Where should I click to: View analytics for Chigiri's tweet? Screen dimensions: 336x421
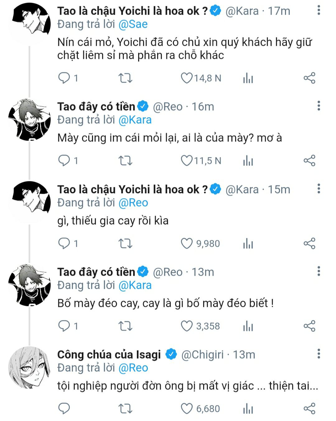pyautogui.click(x=248, y=409)
